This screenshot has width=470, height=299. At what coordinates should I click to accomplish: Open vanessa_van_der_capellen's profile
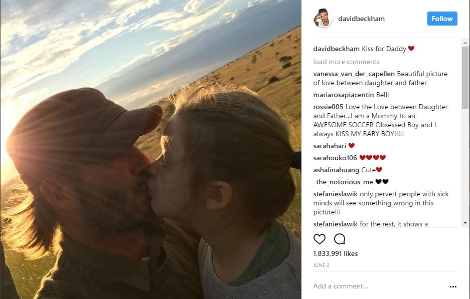[354, 74]
